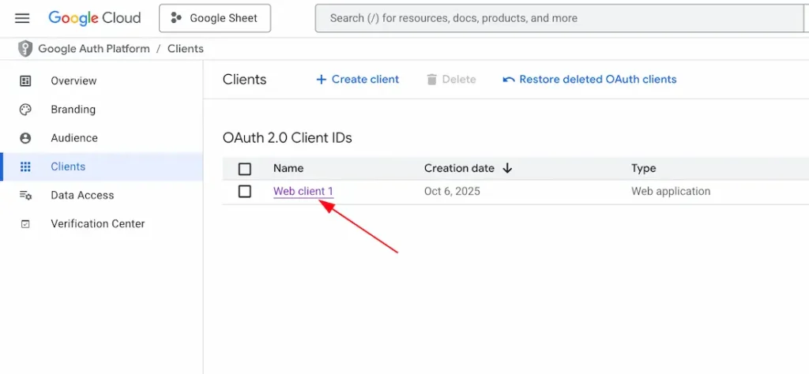Sort by Creation date arrow
The height and width of the screenshot is (374, 809).
(507, 168)
